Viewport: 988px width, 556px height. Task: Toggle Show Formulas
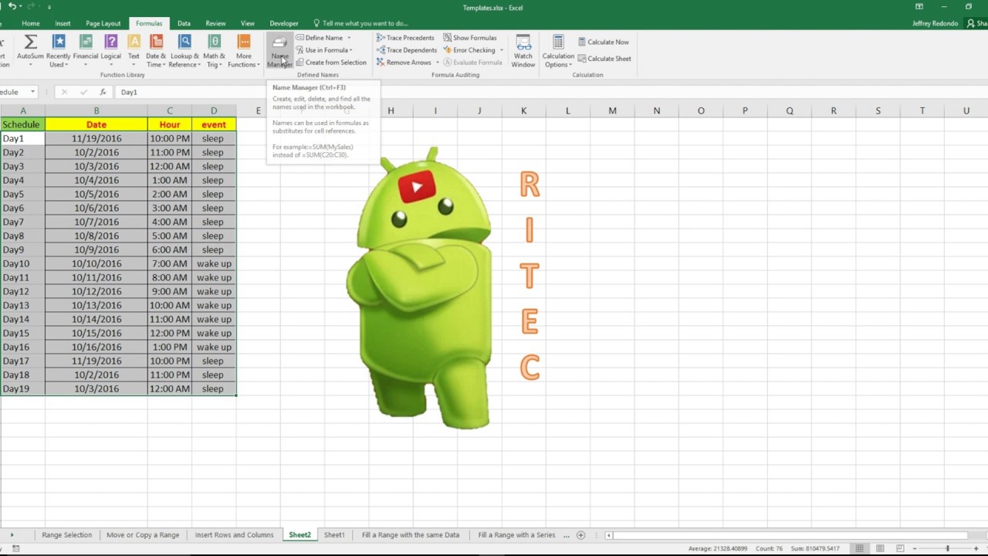coord(470,38)
